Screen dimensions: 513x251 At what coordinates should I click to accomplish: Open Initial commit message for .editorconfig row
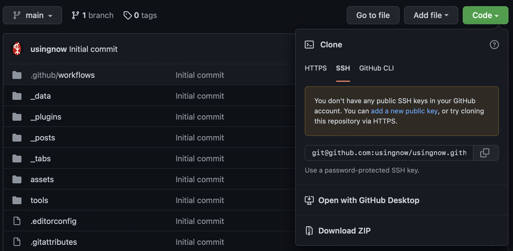click(x=200, y=221)
